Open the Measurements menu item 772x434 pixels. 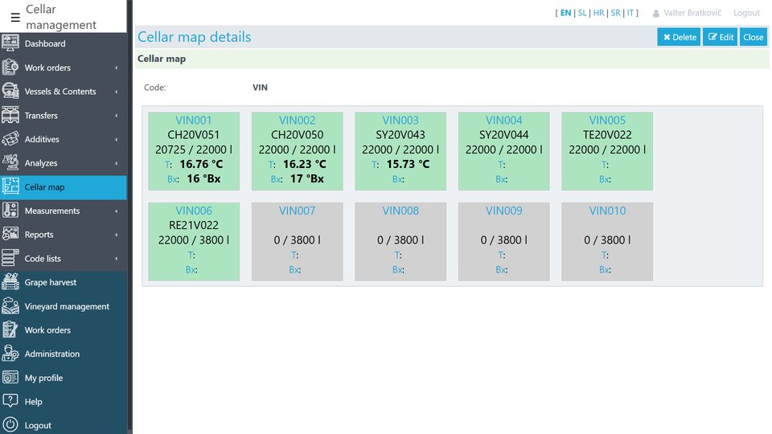(52, 211)
